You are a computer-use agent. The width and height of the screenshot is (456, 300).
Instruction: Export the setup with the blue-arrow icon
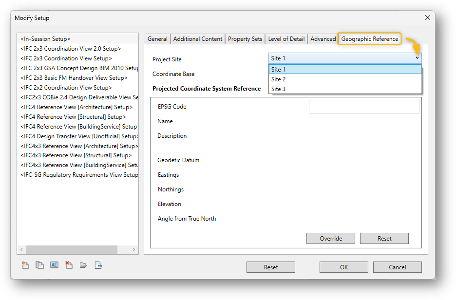click(98, 265)
